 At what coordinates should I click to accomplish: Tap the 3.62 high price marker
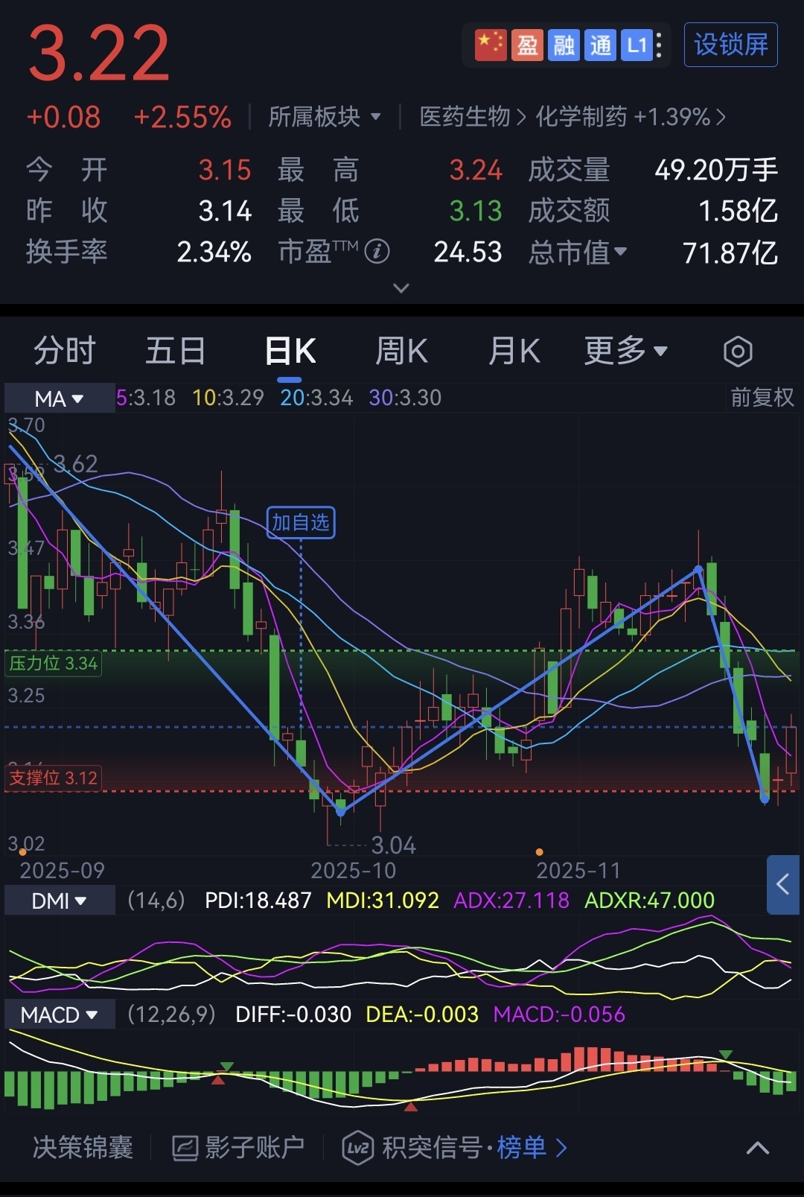pos(75,464)
